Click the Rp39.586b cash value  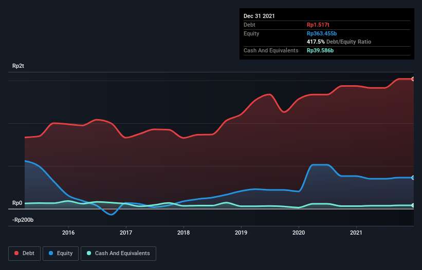click(320, 50)
